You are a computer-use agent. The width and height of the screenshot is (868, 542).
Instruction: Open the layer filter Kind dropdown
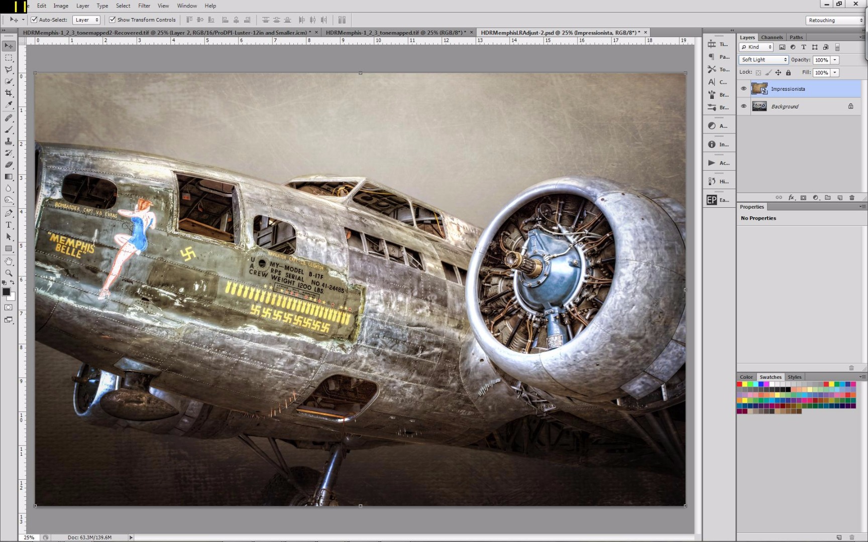click(x=756, y=47)
